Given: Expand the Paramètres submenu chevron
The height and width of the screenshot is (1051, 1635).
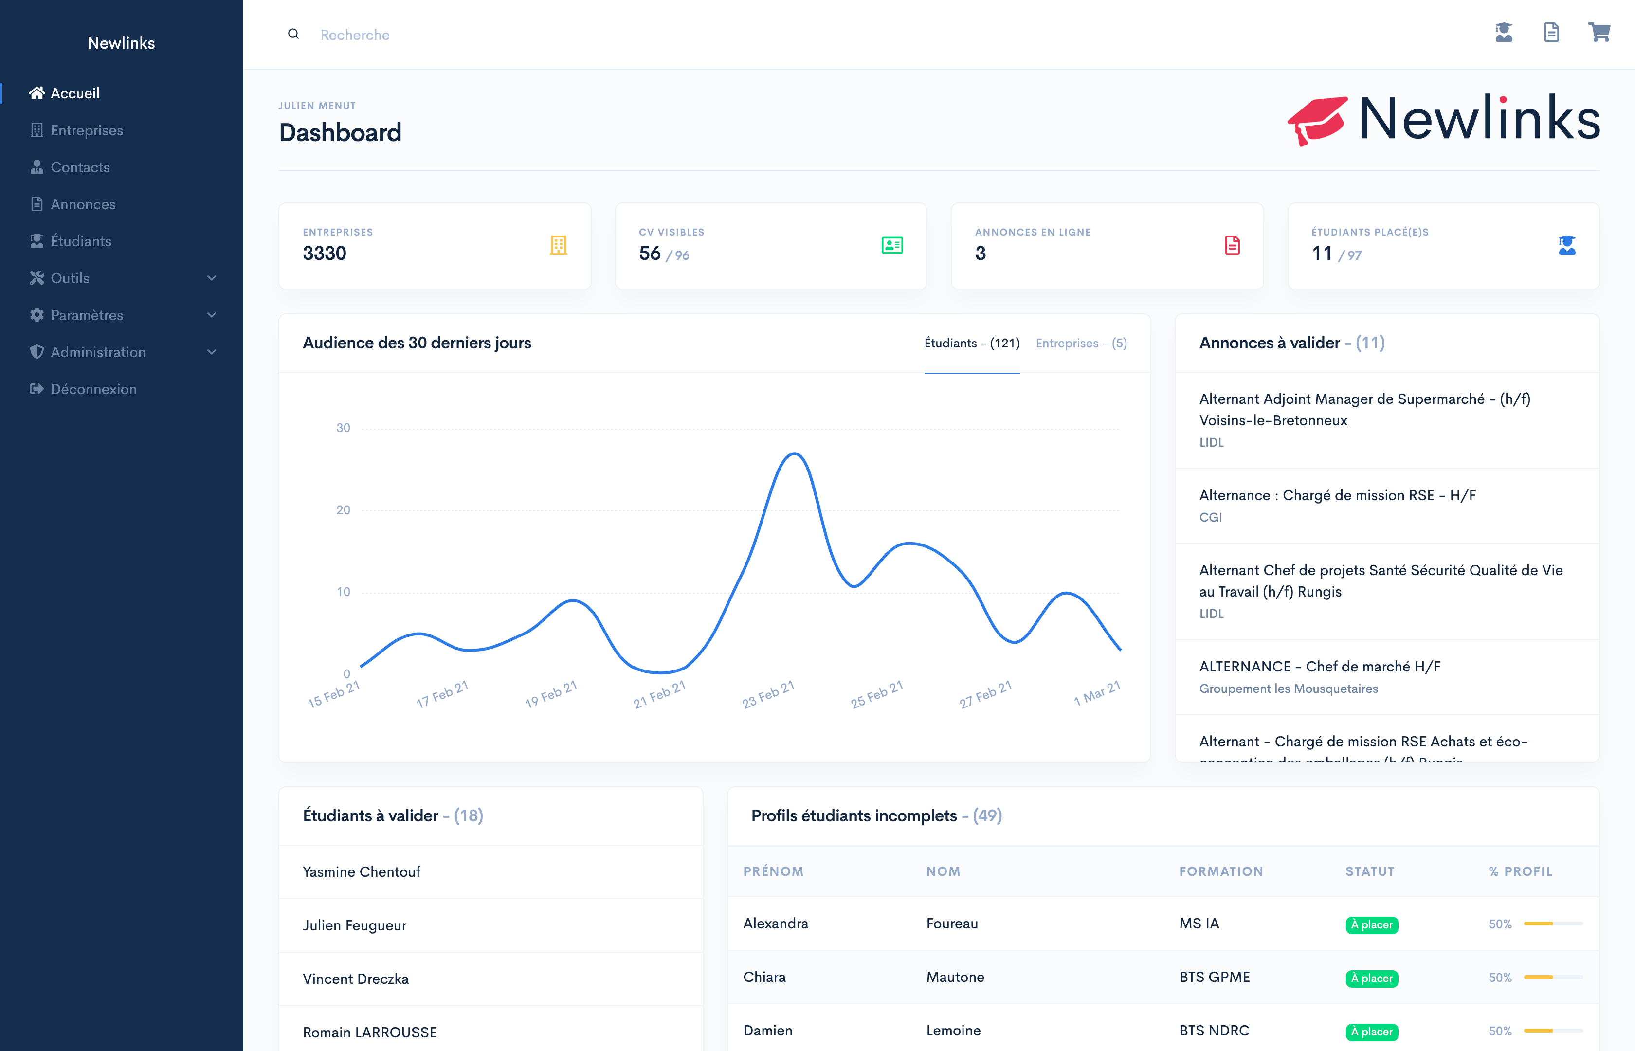Looking at the screenshot, I should pyautogui.click(x=212, y=315).
